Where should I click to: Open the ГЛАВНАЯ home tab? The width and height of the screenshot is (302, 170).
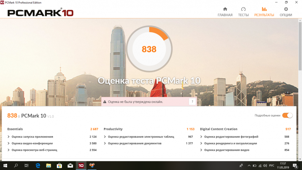point(225,12)
